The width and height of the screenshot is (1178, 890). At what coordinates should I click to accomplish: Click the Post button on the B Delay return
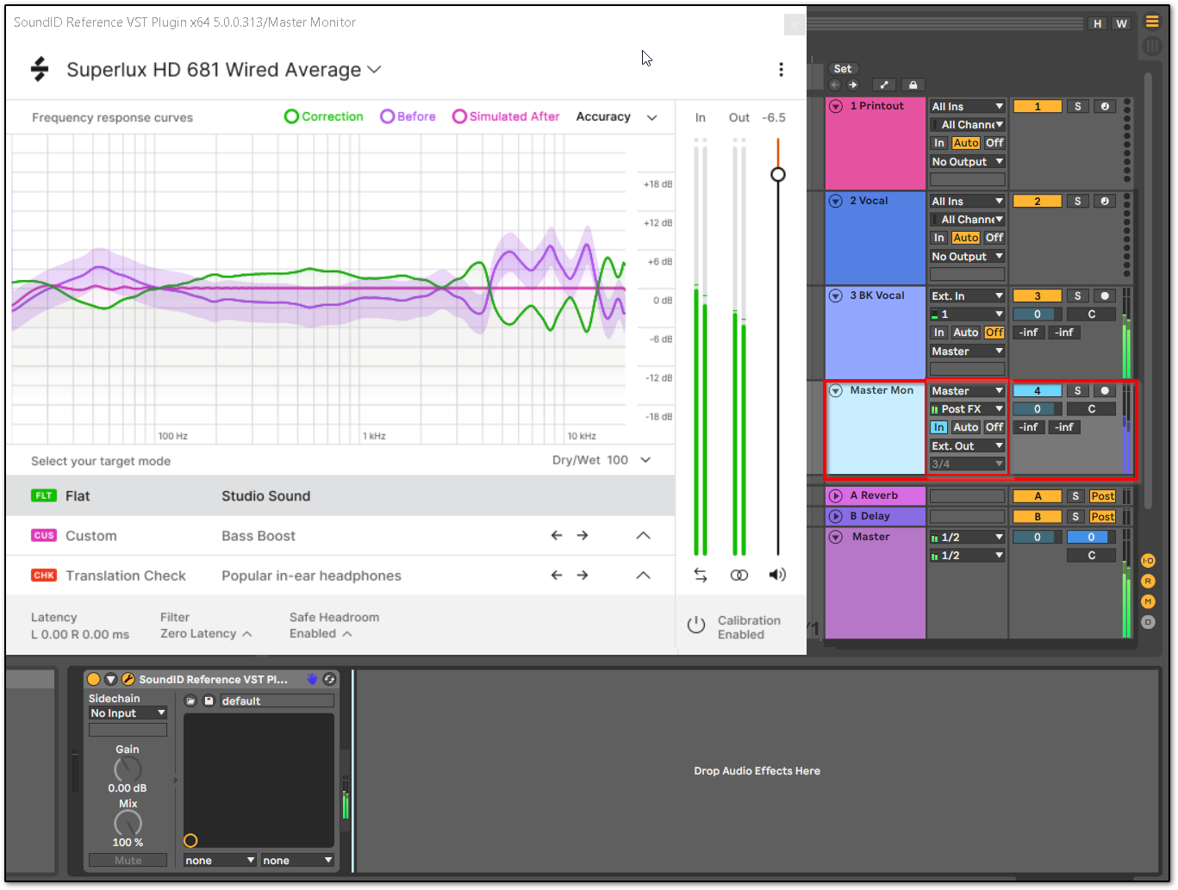[1102, 515]
